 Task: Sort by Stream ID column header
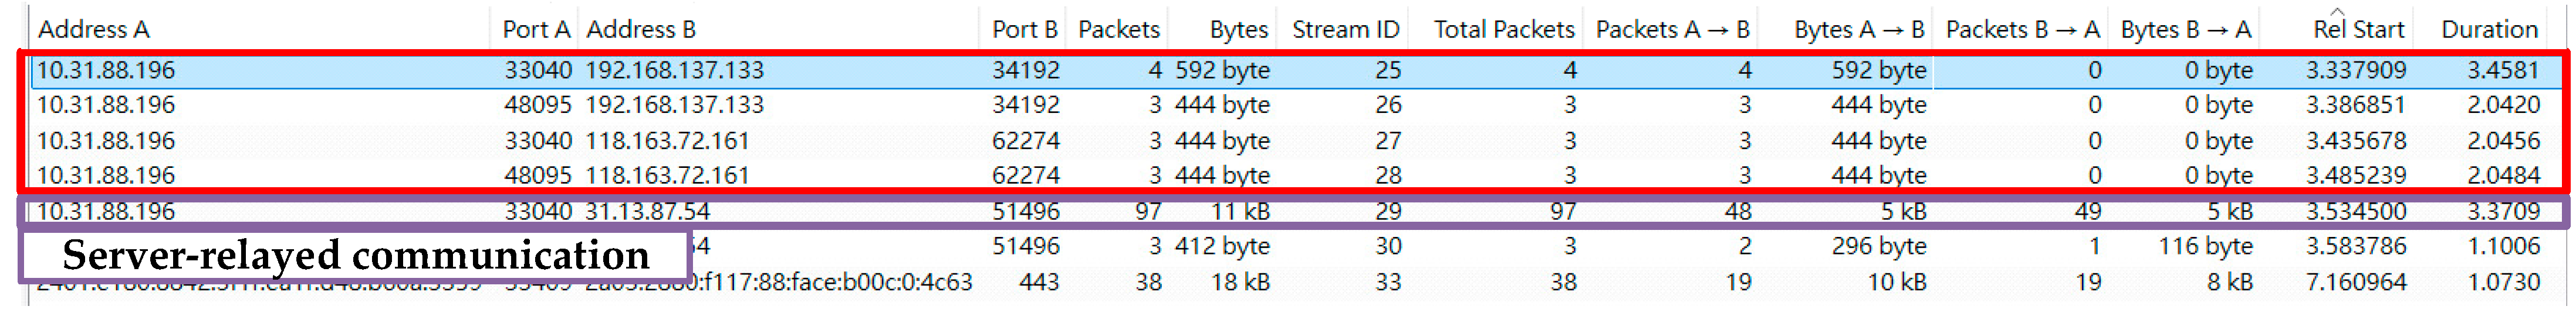1345,30
